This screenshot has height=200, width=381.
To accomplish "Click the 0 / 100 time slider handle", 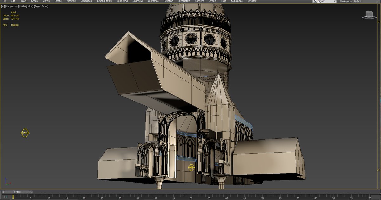I will coord(17,192).
